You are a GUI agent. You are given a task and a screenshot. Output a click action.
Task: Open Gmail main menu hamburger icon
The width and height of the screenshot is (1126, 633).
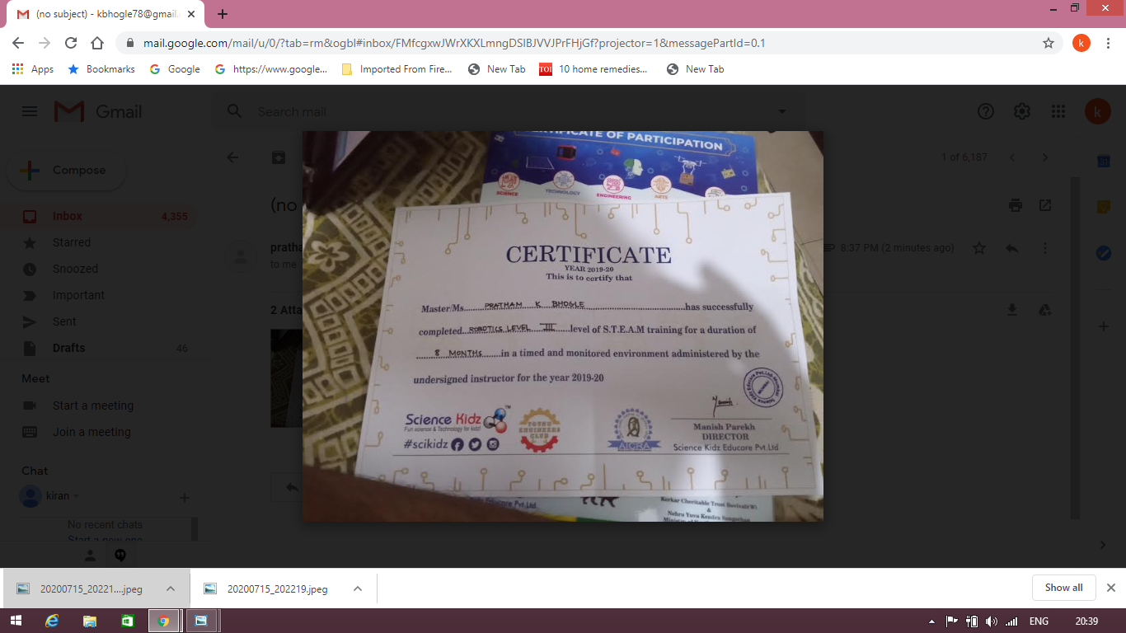(x=30, y=111)
